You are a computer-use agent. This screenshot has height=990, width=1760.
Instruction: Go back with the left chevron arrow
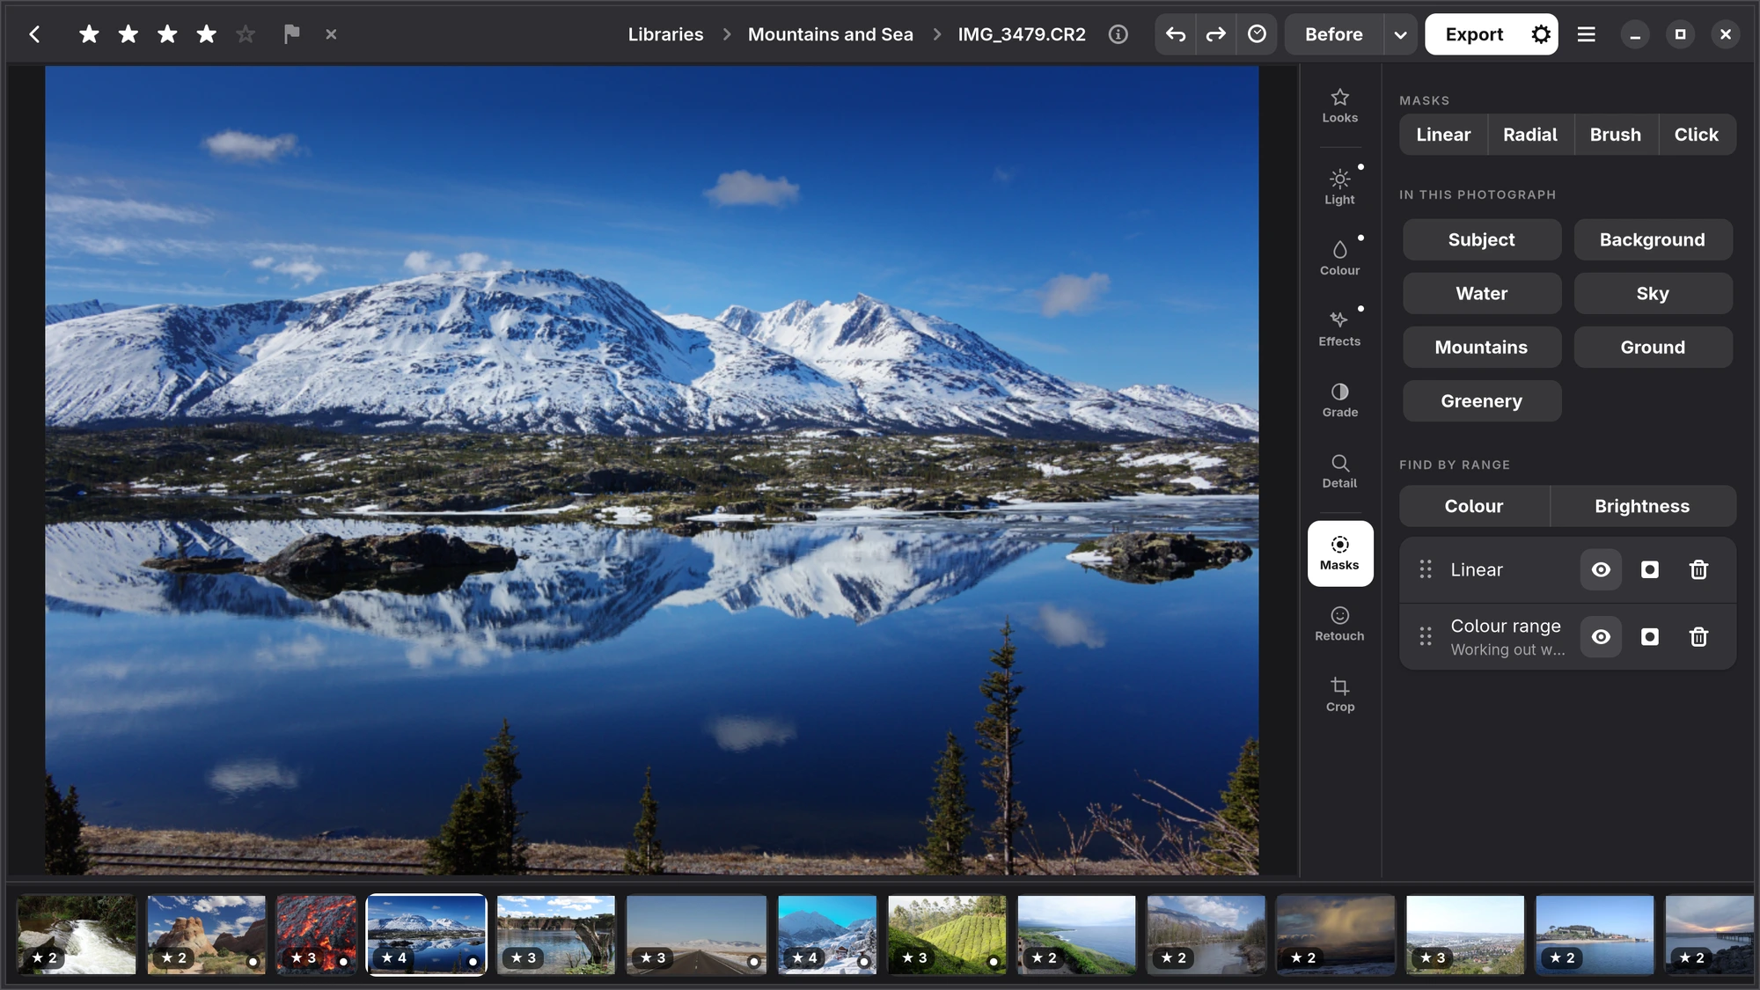34,34
